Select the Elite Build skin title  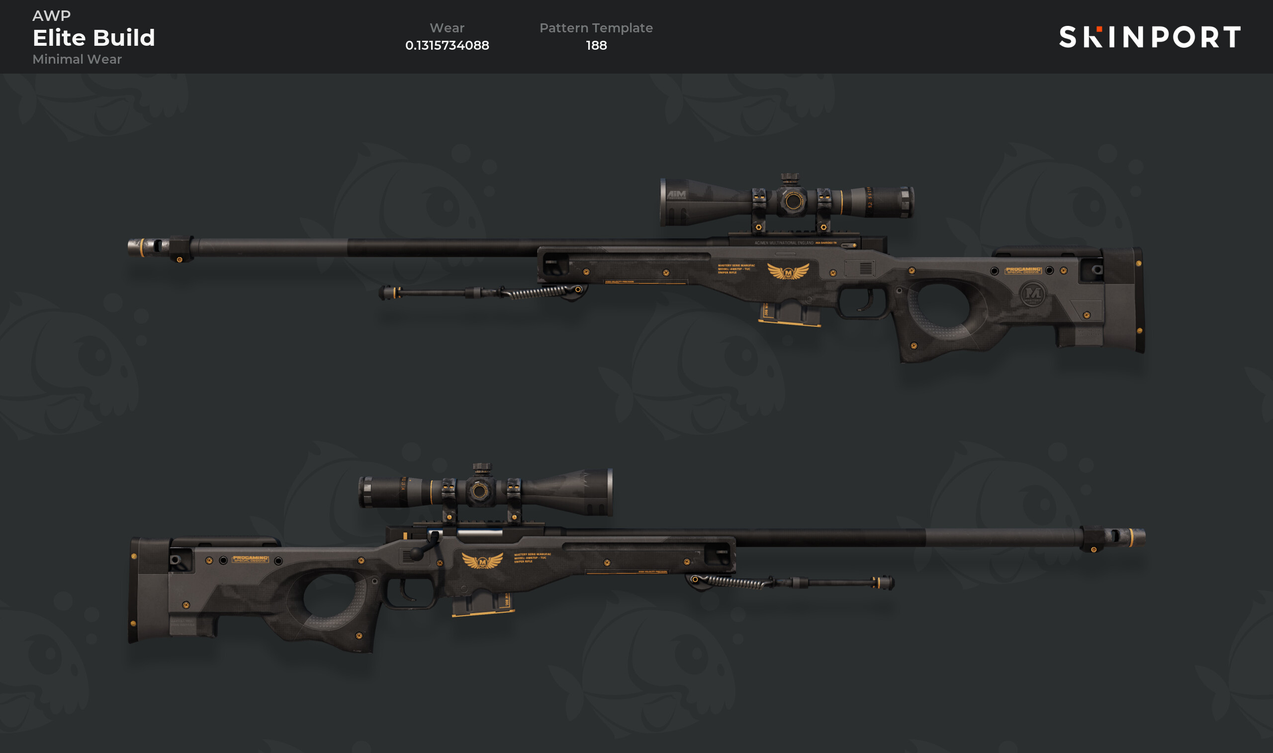[x=94, y=37]
